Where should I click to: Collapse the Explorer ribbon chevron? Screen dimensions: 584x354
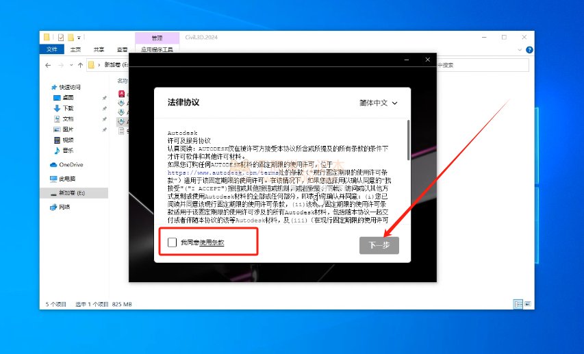[x=520, y=49]
